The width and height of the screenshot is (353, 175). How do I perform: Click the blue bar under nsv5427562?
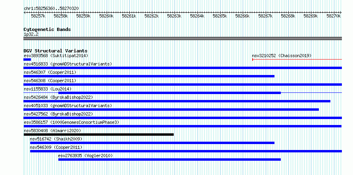click(x=183, y=118)
